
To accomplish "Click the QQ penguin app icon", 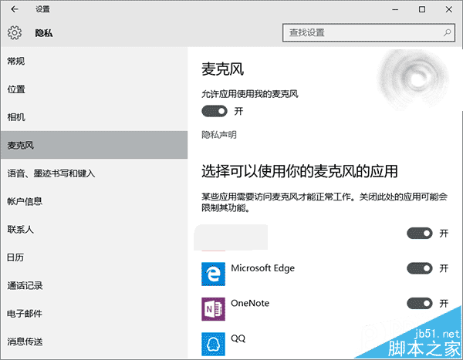I will (x=213, y=344).
